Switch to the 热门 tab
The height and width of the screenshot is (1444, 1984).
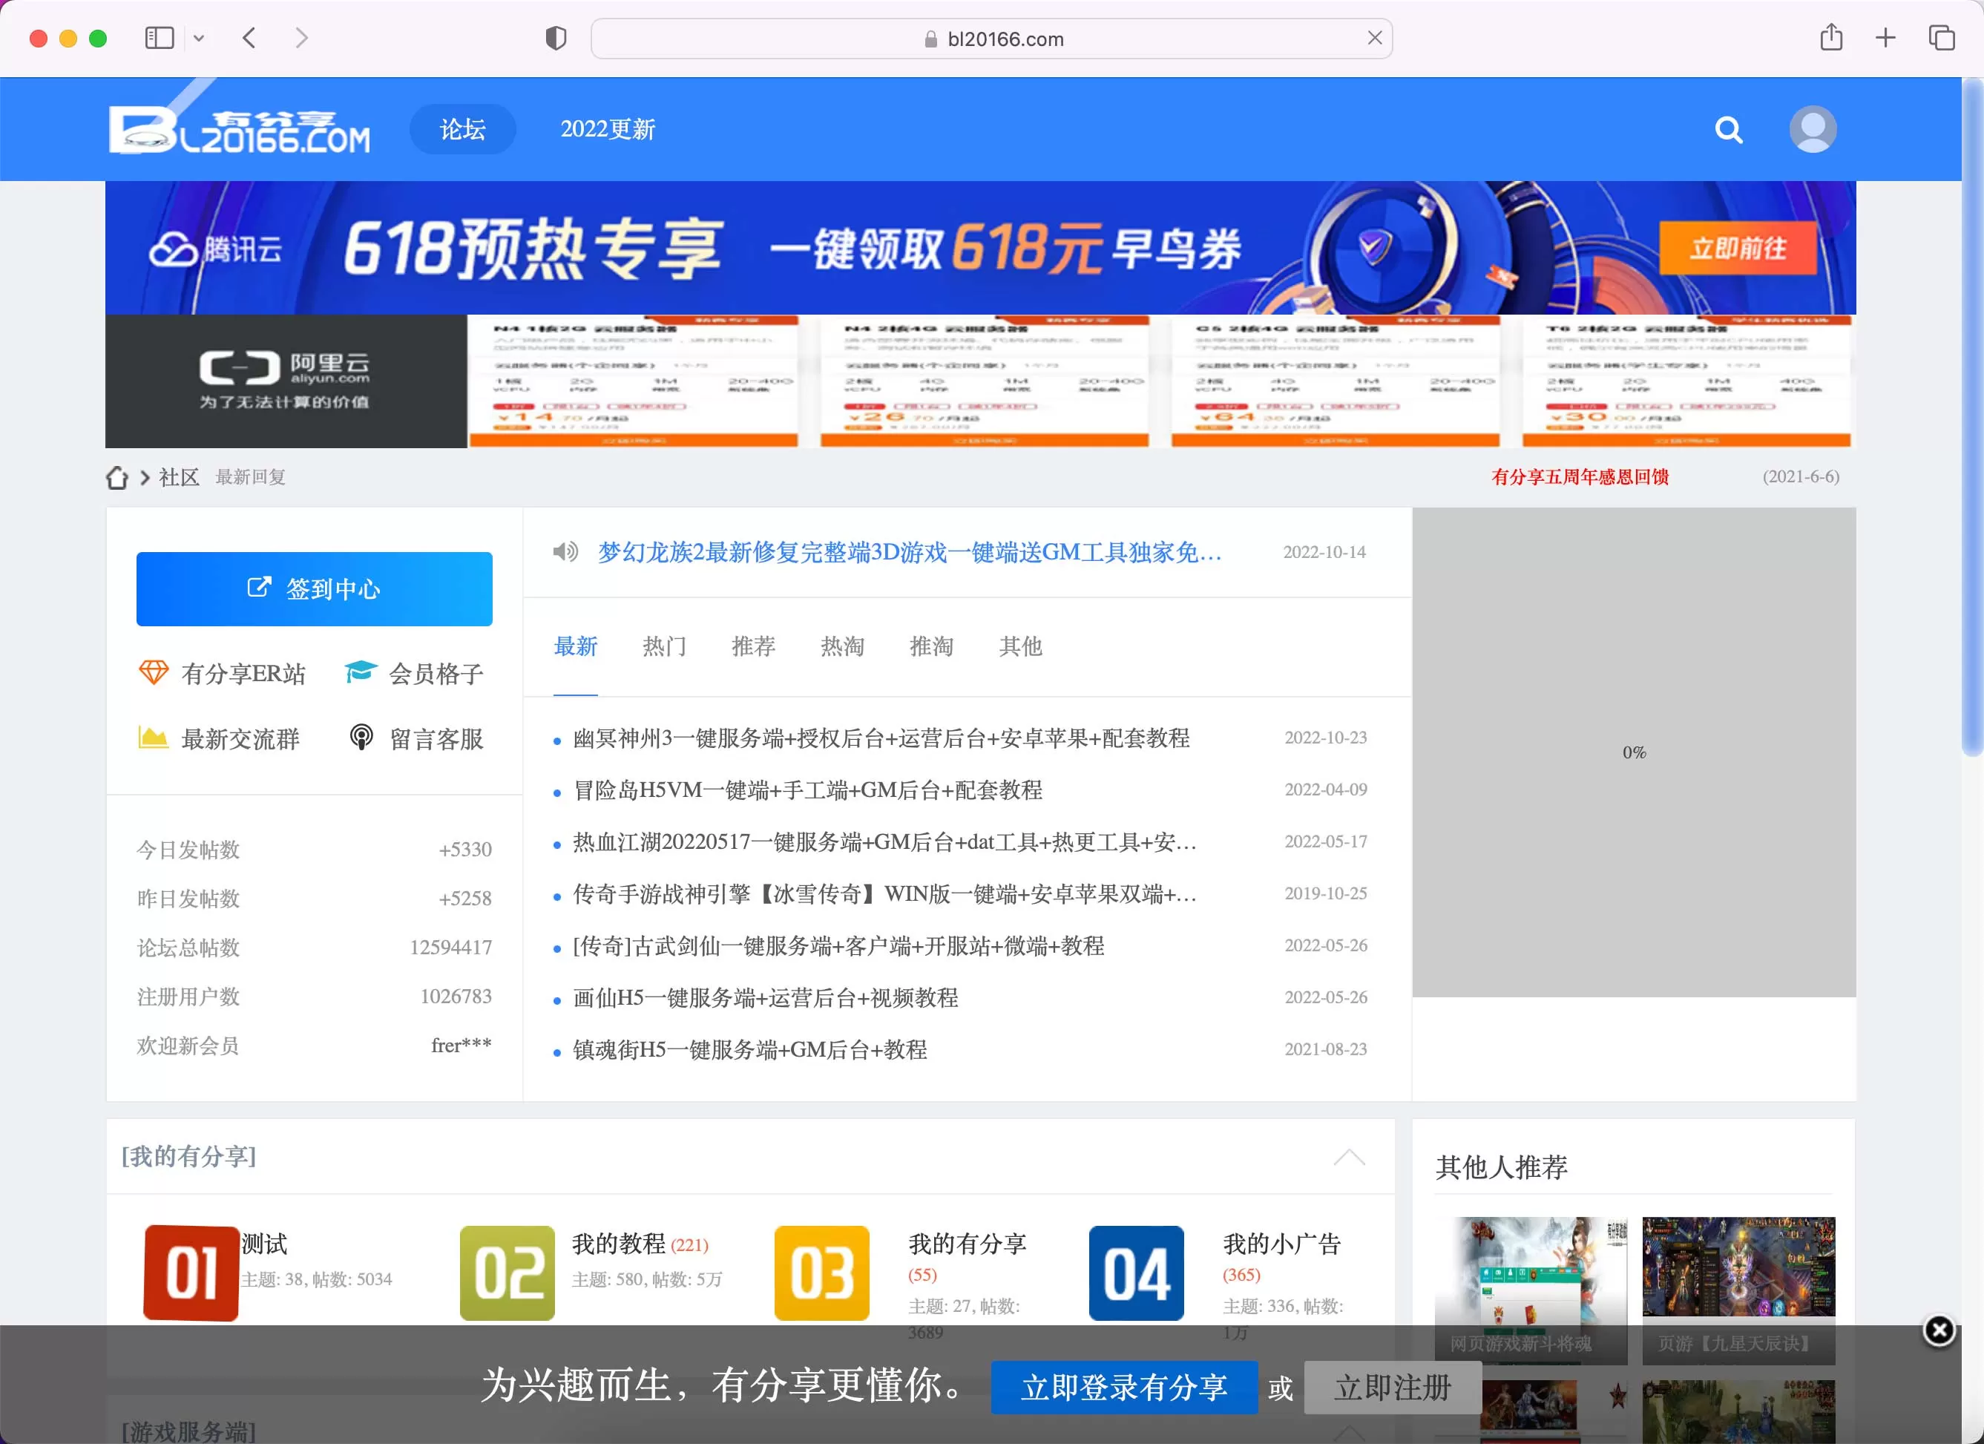[665, 646]
